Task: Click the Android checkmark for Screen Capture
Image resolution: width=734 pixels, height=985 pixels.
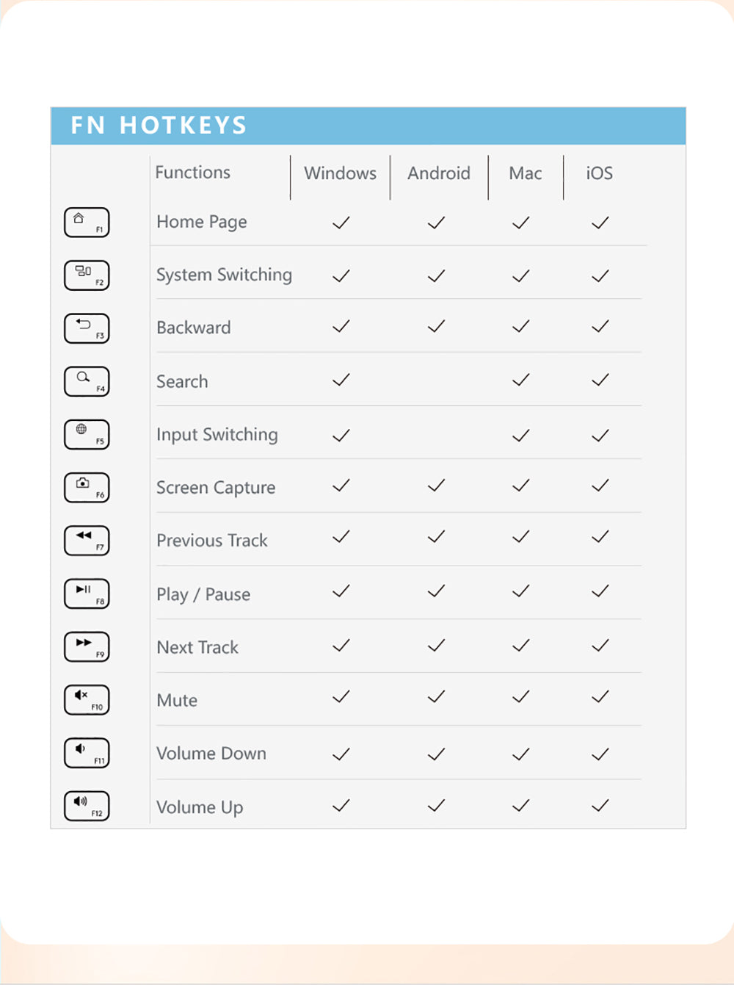Action: click(x=437, y=486)
